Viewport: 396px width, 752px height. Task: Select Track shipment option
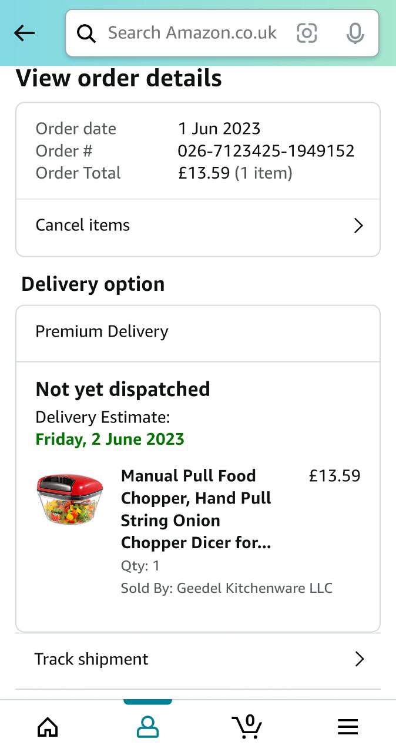(92, 659)
